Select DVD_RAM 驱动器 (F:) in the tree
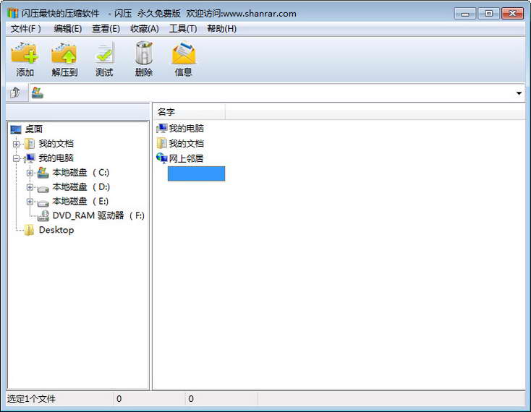 tap(98, 215)
